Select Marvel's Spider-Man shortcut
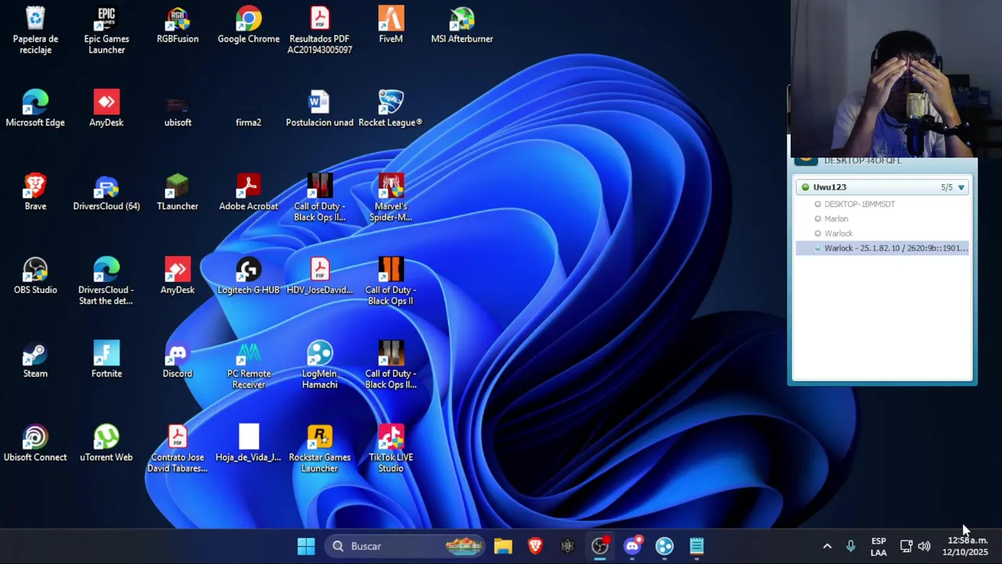 tap(391, 197)
